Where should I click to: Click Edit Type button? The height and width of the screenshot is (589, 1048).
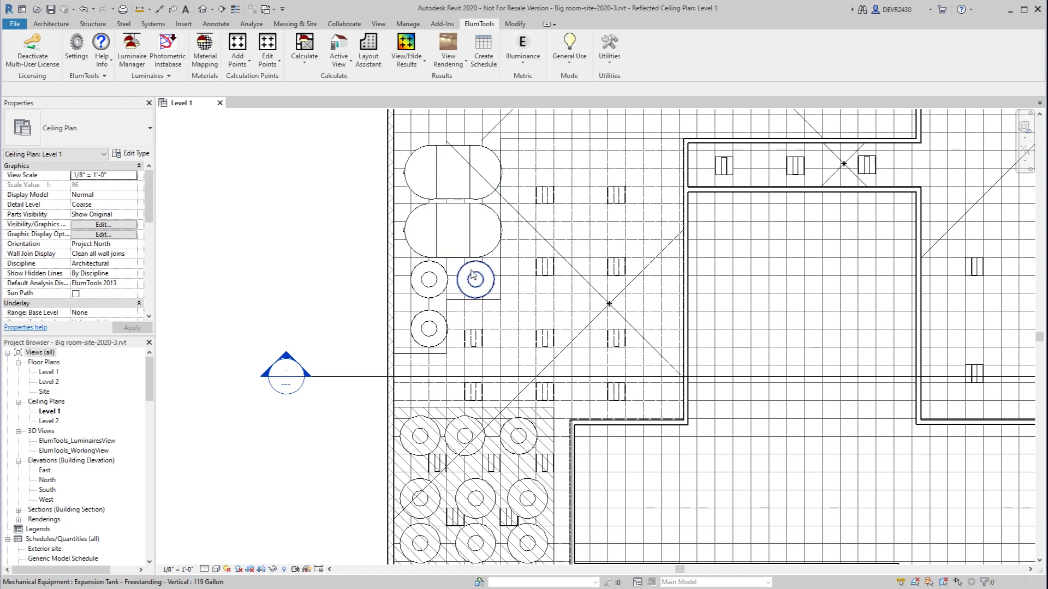(131, 154)
